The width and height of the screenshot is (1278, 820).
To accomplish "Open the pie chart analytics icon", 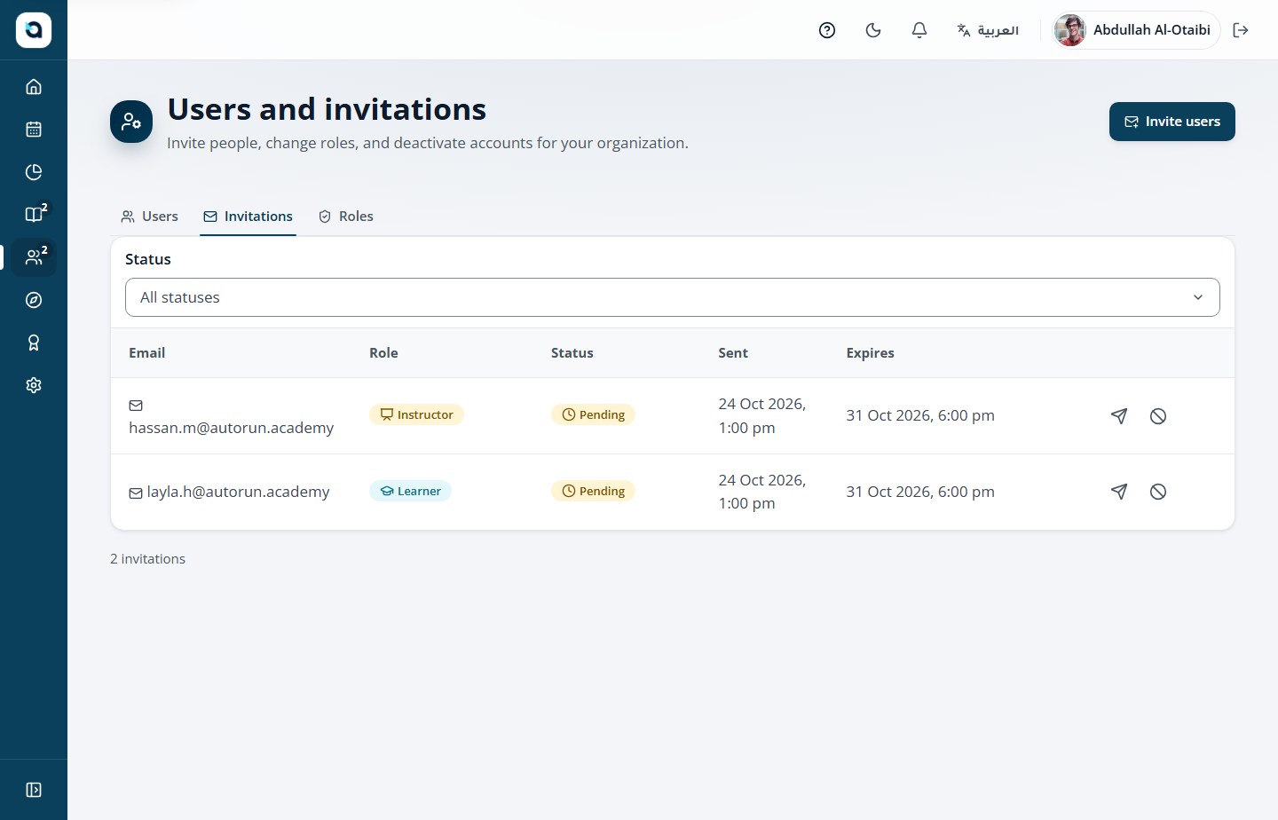I will coord(34,172).
